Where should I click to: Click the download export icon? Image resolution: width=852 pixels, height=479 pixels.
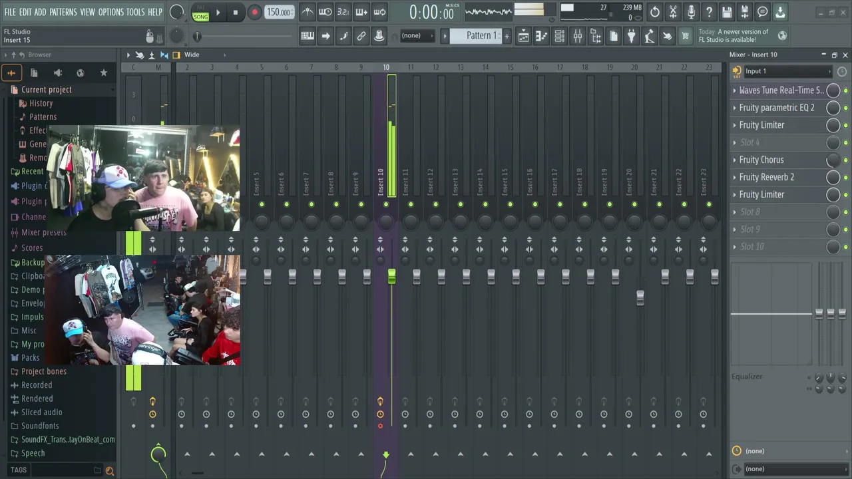point(780,12)
